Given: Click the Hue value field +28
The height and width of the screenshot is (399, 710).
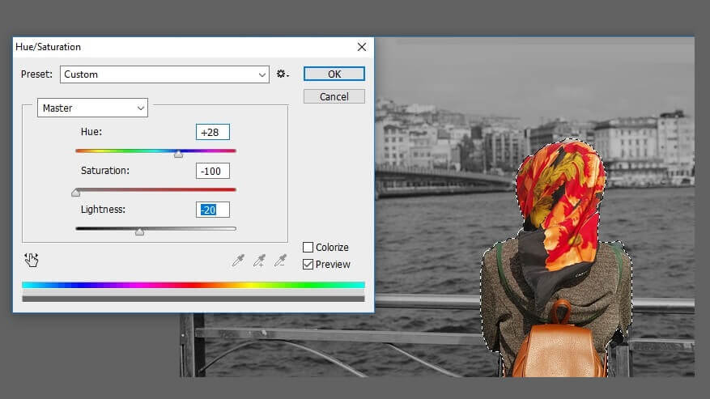Looking at the screenshot, I should pos(213,132).
